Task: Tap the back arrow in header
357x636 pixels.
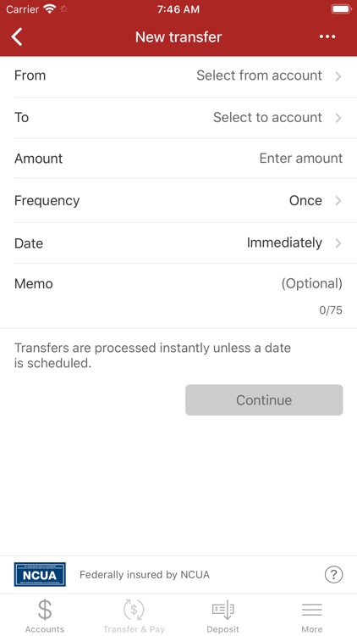Action: pyautogui.click(x=17, y=37)
